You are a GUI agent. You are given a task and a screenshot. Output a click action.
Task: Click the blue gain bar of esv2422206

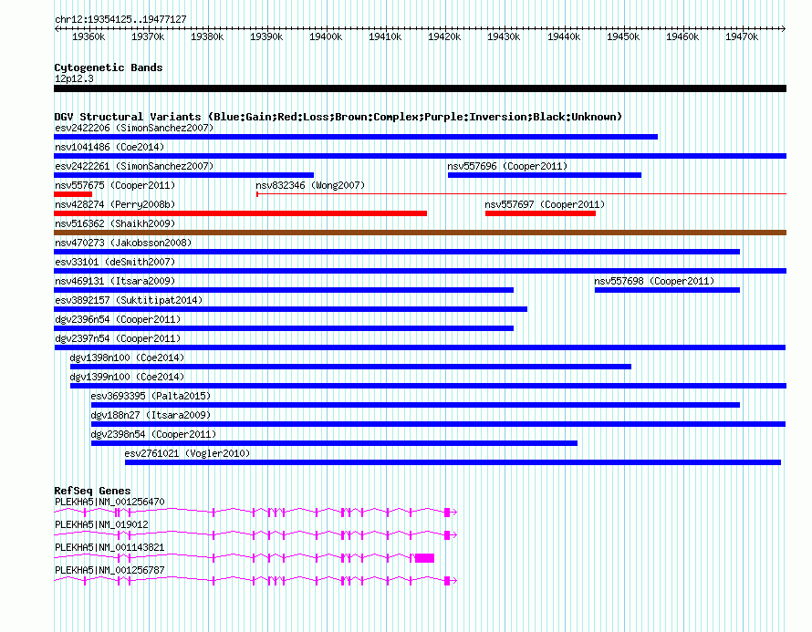click(x=356, y=137)
